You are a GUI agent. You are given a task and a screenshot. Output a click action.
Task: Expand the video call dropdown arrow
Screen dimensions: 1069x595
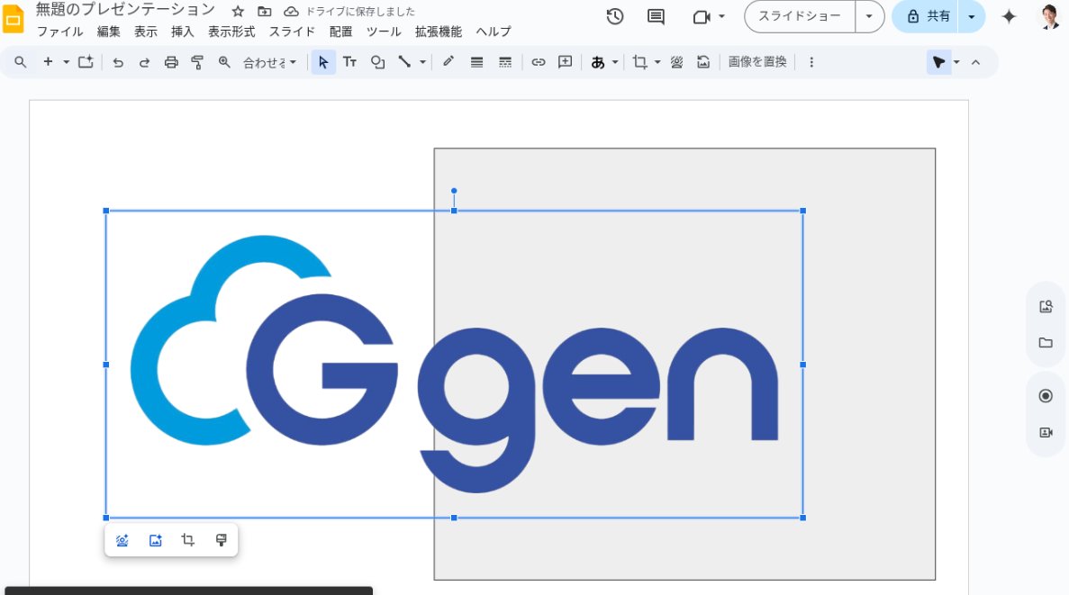721,17
